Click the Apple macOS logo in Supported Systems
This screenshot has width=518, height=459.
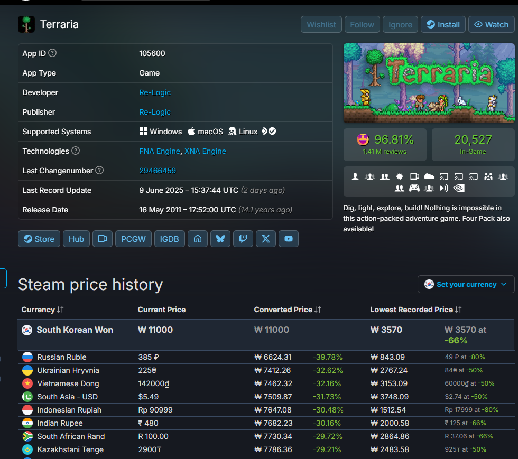(191, 132)
